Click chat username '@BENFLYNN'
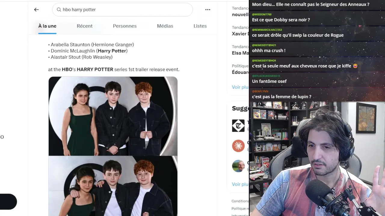Screen dimensions: 385x216 tap(260, 91)
